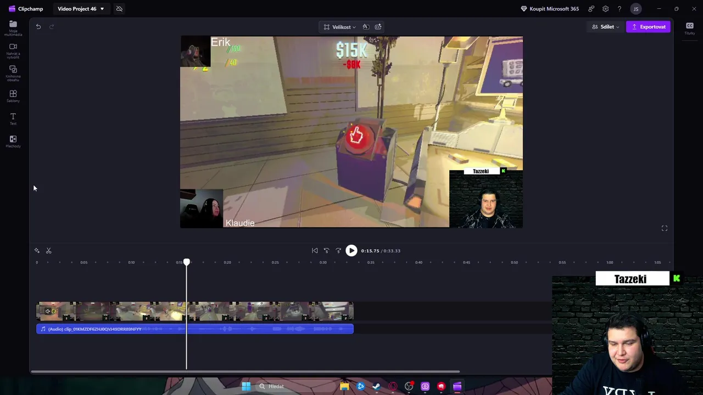Select the audio clip clip_01KMZDF6ZHJ0QVJ49DRR89NFYY
The height and width of the screenshot is (395, 703).
coord(195,329)
